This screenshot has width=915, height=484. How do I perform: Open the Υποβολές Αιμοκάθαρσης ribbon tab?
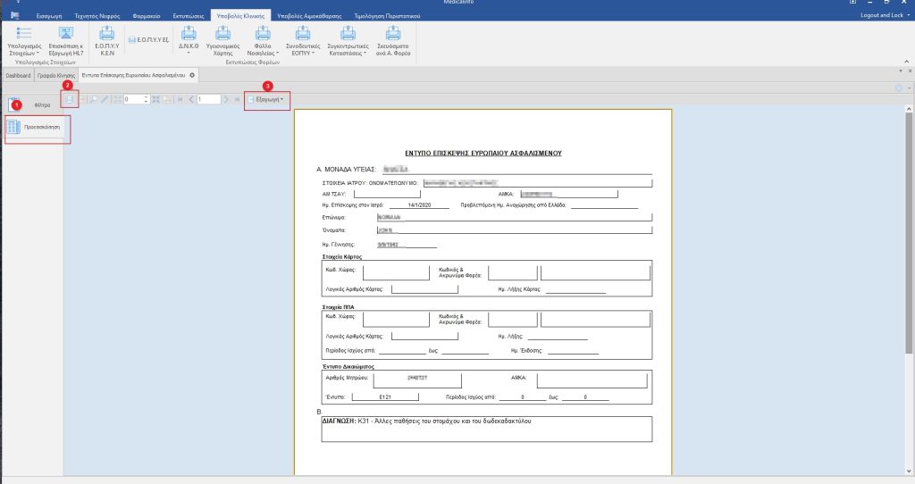(x=307, y=15)
